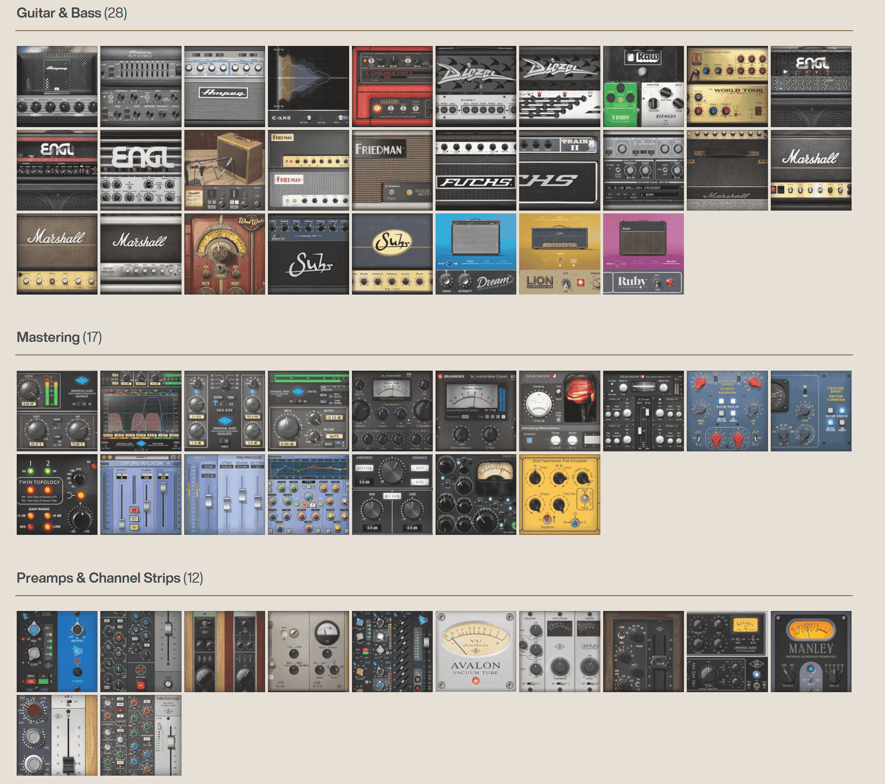Image resolution: width=885 pixels, height=784 pixels.
Task: Open the Universal Audio Precision Equalizer
Action: [x=225, y=411]
